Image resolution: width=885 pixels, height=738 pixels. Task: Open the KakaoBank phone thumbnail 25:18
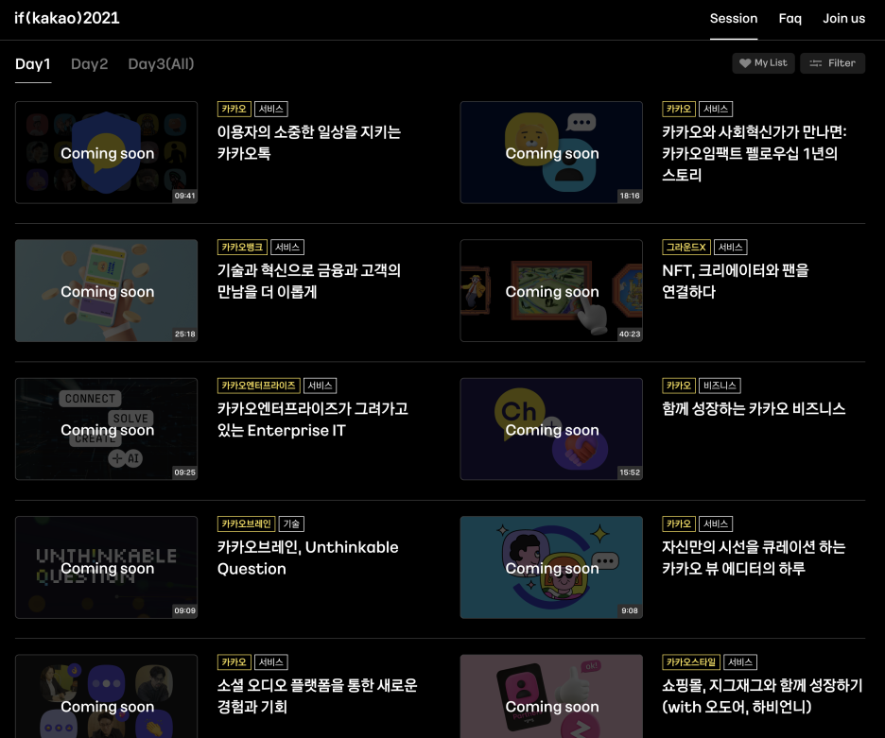point(106,291)
